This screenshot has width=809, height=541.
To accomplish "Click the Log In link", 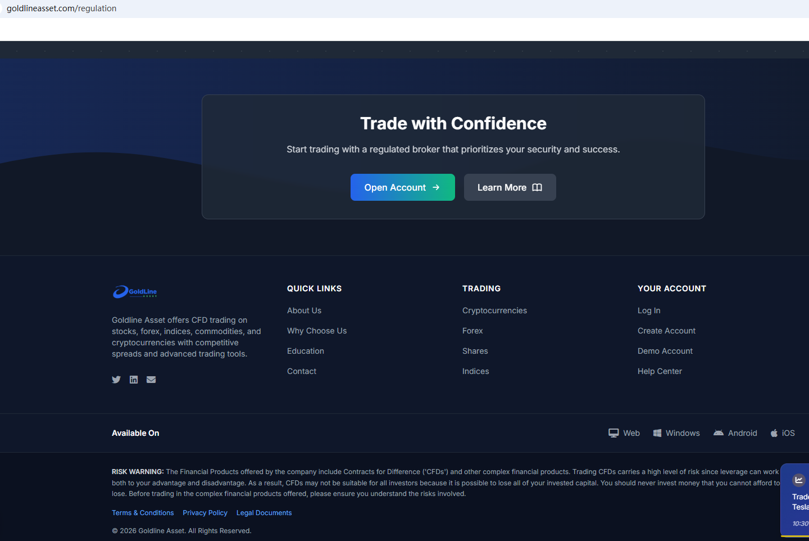I will pyautogui.click(x=649, y=310).
